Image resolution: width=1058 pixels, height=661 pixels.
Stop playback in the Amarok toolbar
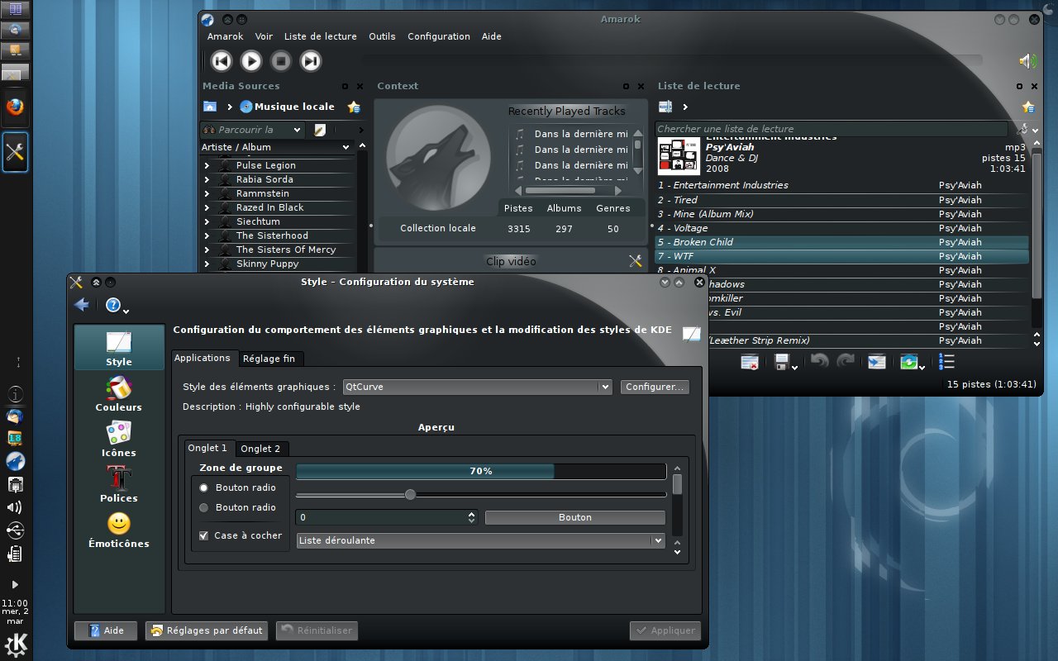(x=281, y=60)
